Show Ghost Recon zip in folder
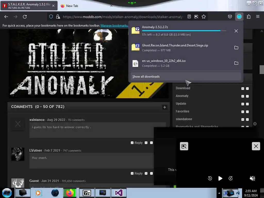 click(236, 48)
